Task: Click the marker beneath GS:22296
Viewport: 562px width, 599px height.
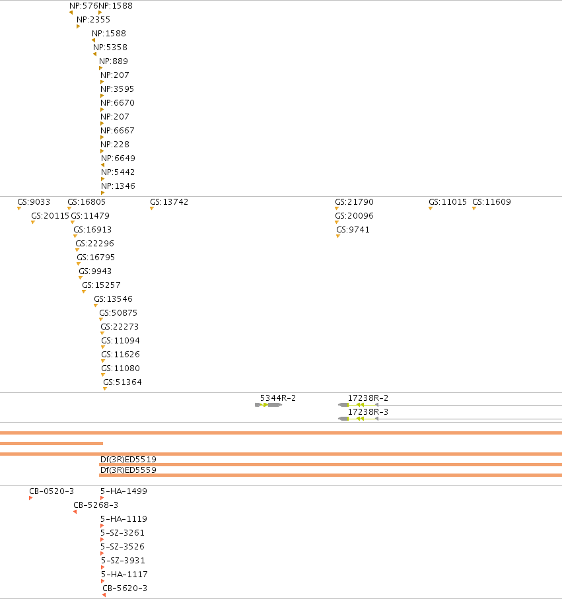Action: 77,250
